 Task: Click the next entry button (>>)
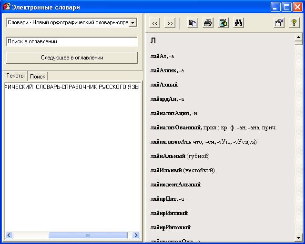pyautogui.click(x=170, y=23)
